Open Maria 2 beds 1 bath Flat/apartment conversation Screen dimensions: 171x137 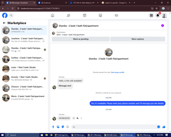tap(24, 98)
